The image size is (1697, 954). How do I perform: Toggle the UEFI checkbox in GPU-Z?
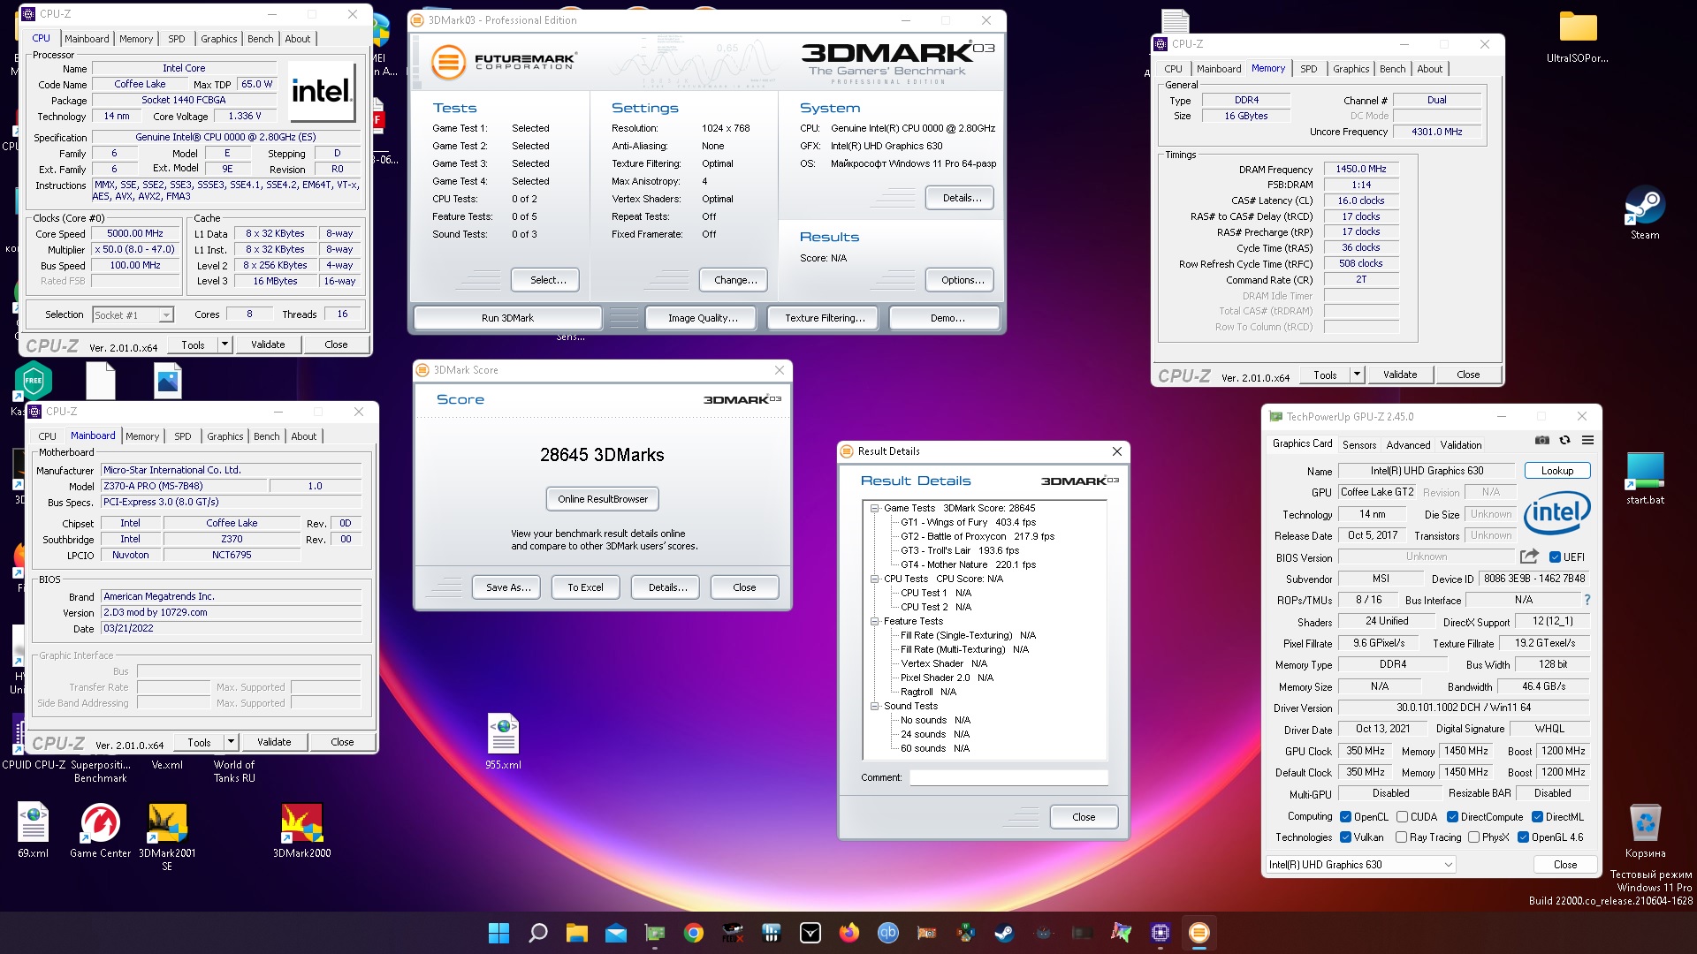pos(1555,557)
